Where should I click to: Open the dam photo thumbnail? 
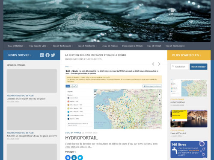pos(189,119)
